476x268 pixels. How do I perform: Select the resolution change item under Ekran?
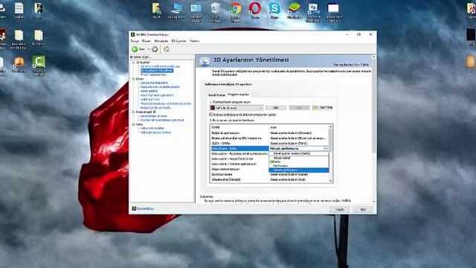154,83
